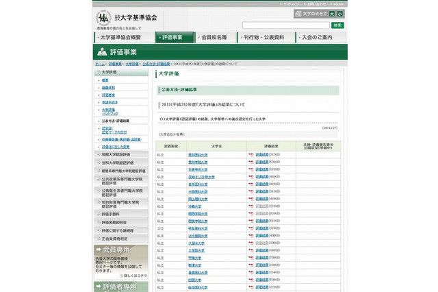Viewport: 438px width, 292px height.
Task: Open 会員校名簿 navigation tab
Action: click(x=216, y=37)
